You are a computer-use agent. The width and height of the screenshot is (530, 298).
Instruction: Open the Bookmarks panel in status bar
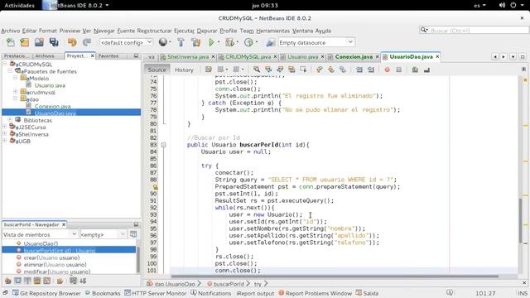click(x=103, y=293)
